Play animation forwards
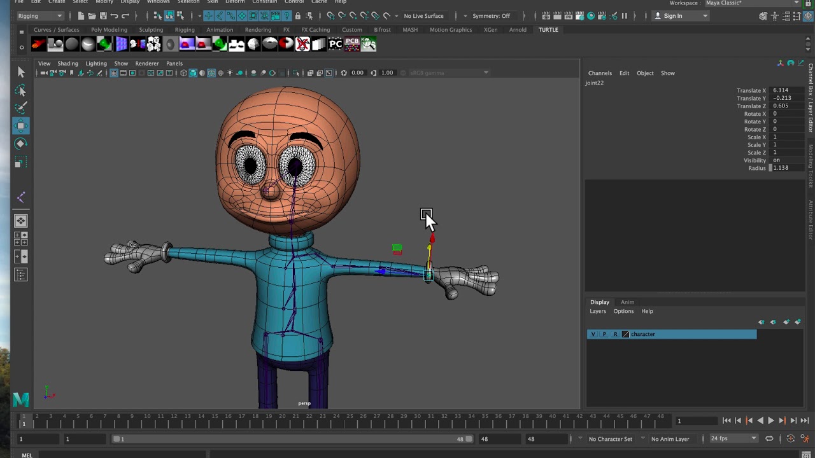815x458 pixels. (x=771, y=420)
